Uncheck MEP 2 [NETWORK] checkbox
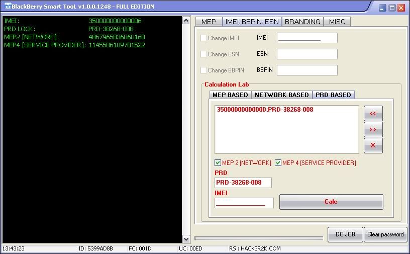This screenshot has width=410, height=254. click(x=218, y=162)
